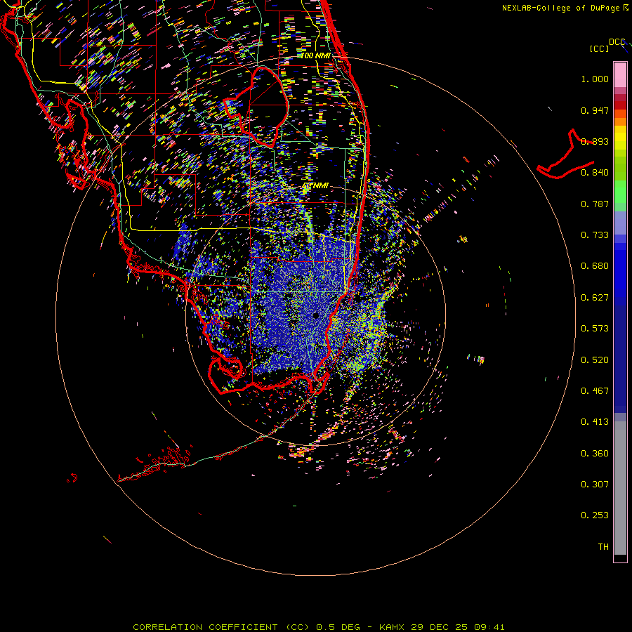Click the red Bahamas island outline

coord(565,154)
